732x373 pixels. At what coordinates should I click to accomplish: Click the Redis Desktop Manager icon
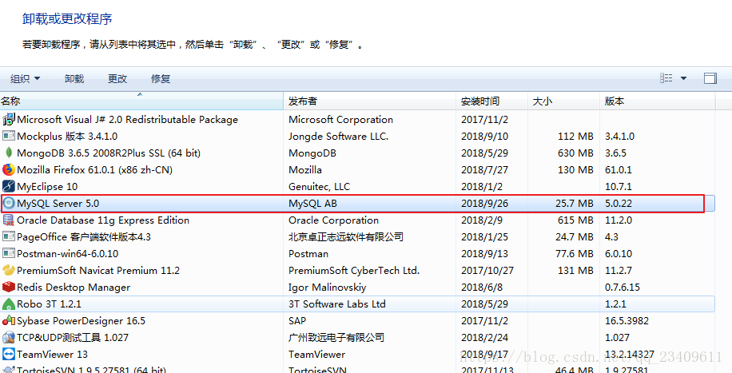tap(9, 287)
